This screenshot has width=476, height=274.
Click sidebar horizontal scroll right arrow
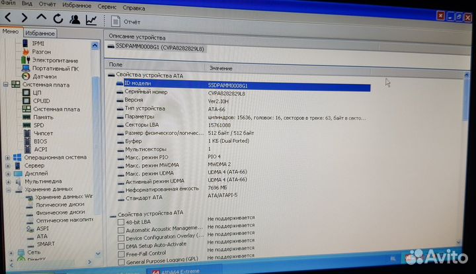(89, 262)
